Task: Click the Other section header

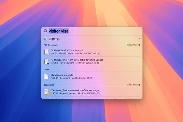Action: (46, 70)
